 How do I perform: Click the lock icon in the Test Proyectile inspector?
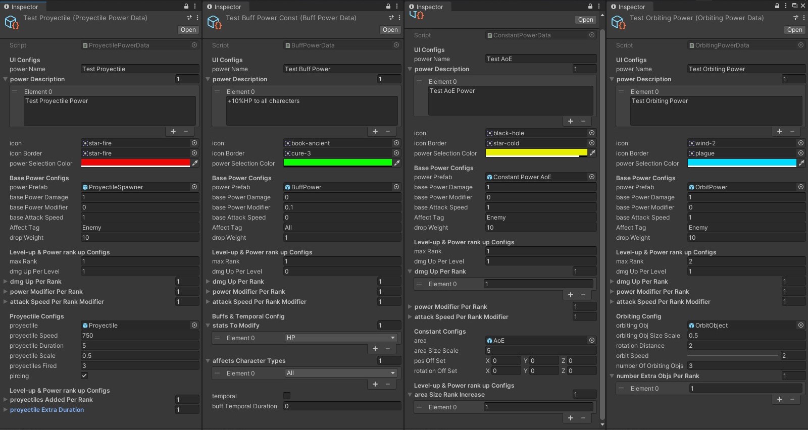tap(186, 7)
